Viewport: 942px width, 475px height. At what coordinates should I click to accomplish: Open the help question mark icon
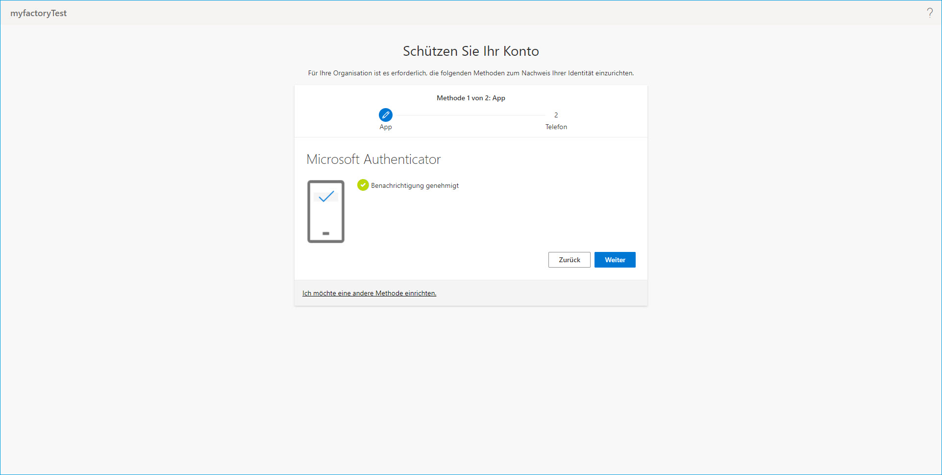click(x=930, y=13)
